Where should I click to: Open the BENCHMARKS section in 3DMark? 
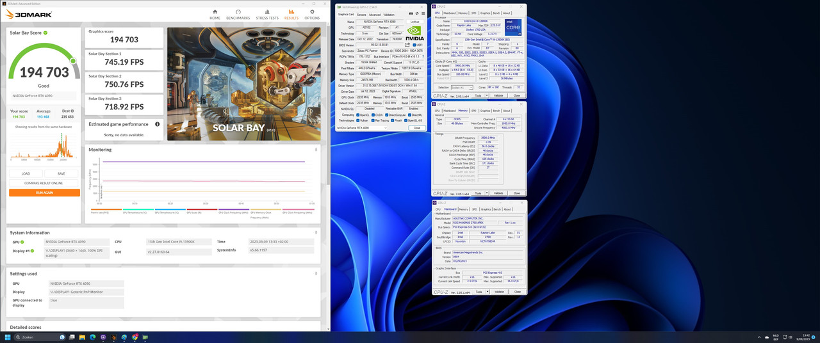[238, 14]
